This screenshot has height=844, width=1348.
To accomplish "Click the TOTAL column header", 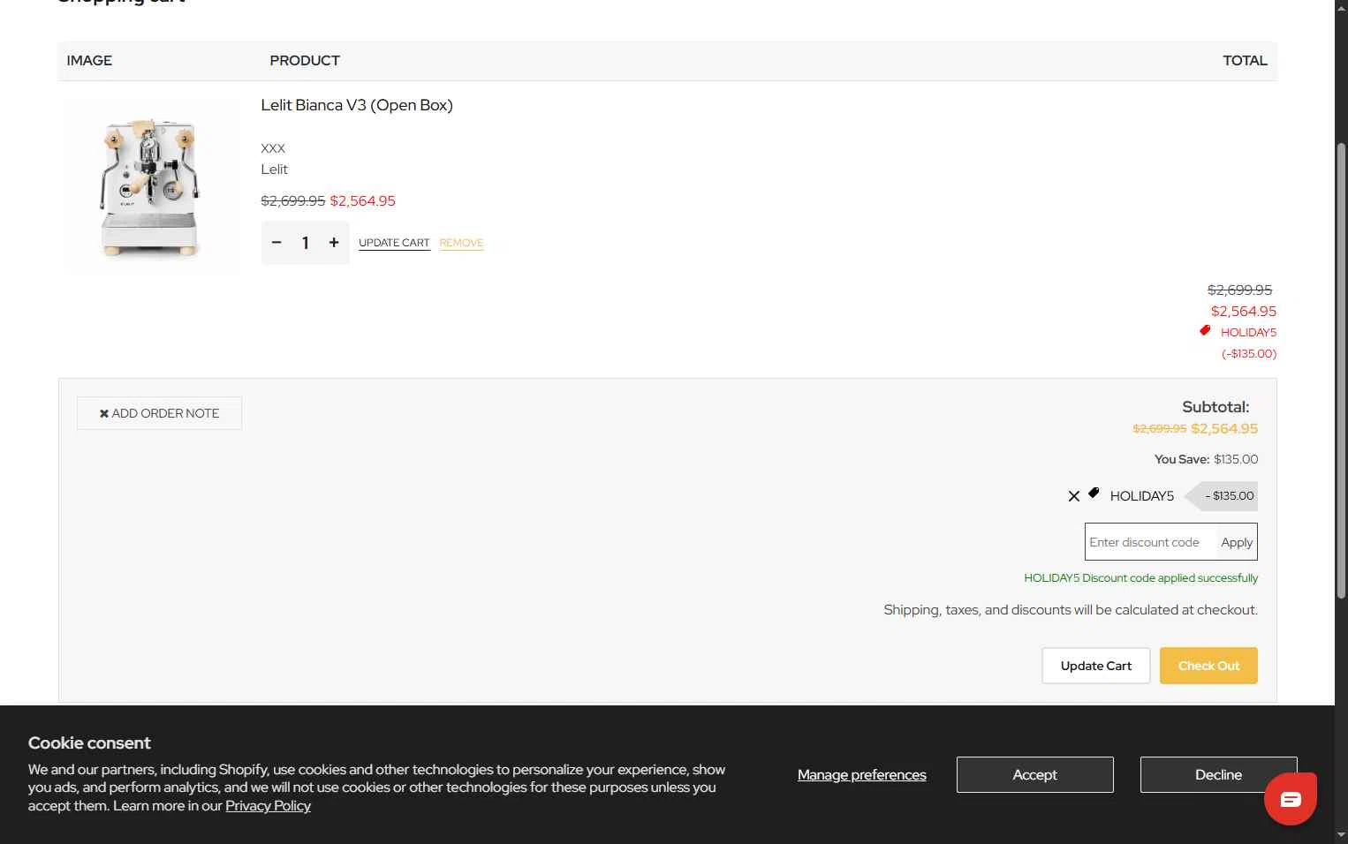I will (x=1245, y=61).
